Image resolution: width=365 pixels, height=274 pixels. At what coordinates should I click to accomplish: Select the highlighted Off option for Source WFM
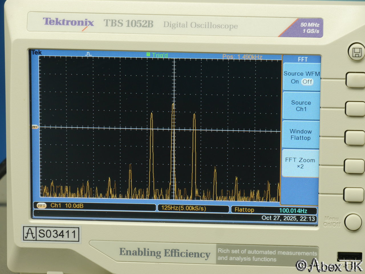point(307,82)
